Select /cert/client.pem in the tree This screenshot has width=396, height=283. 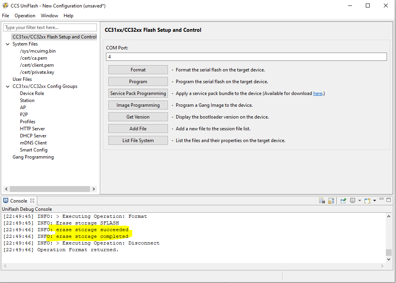pos(37,65)
